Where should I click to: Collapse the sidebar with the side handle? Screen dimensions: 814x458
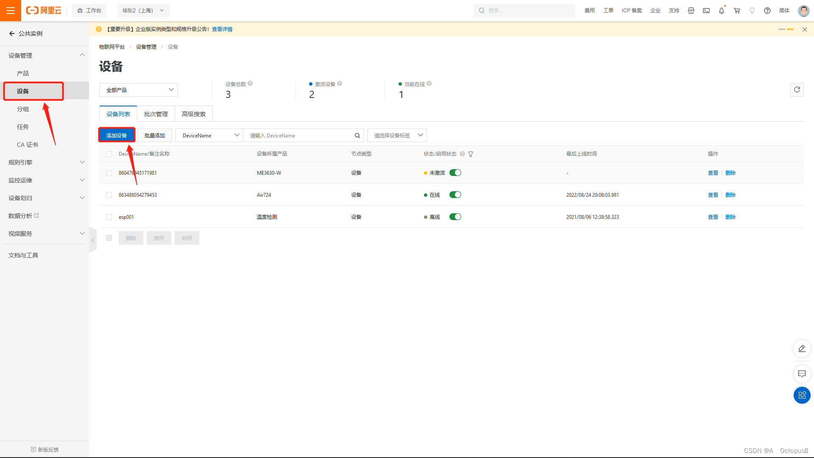tap(93, 240)
